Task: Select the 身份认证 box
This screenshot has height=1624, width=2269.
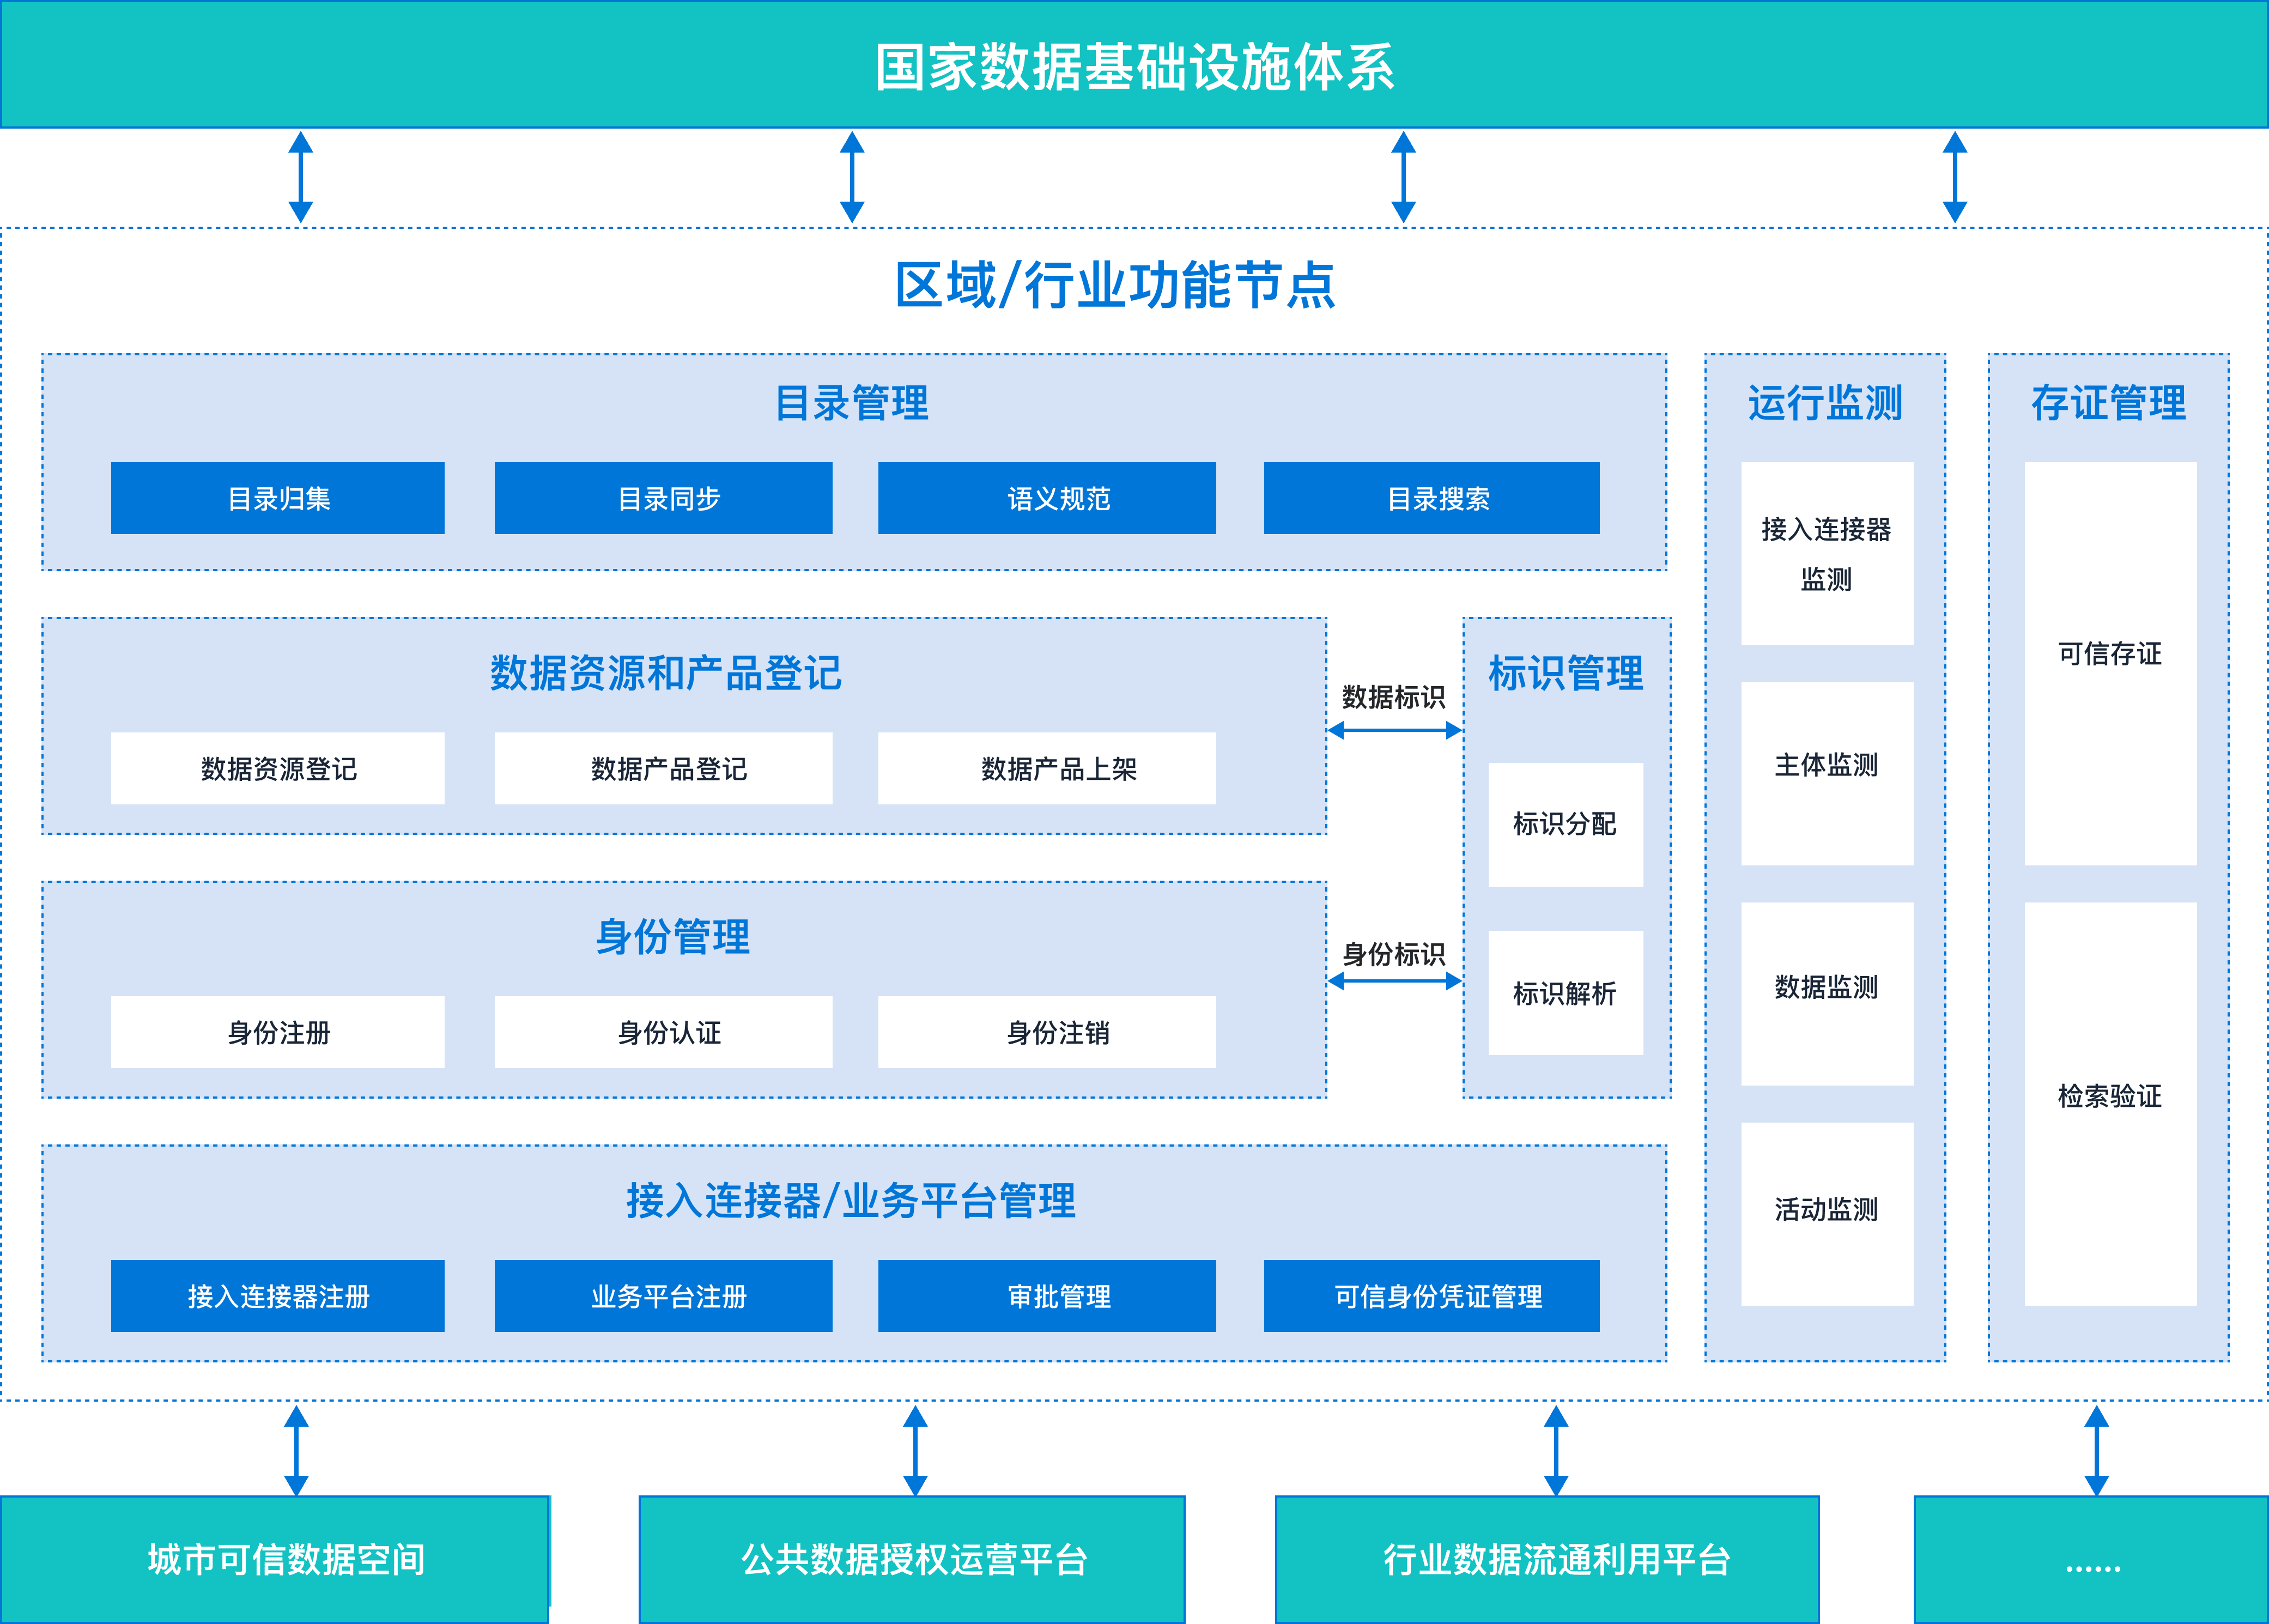Action: coord(663,1032)
